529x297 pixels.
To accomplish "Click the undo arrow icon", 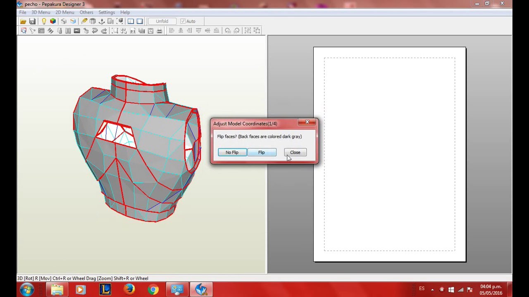I will pyautogui.click(x=95, y=31).
